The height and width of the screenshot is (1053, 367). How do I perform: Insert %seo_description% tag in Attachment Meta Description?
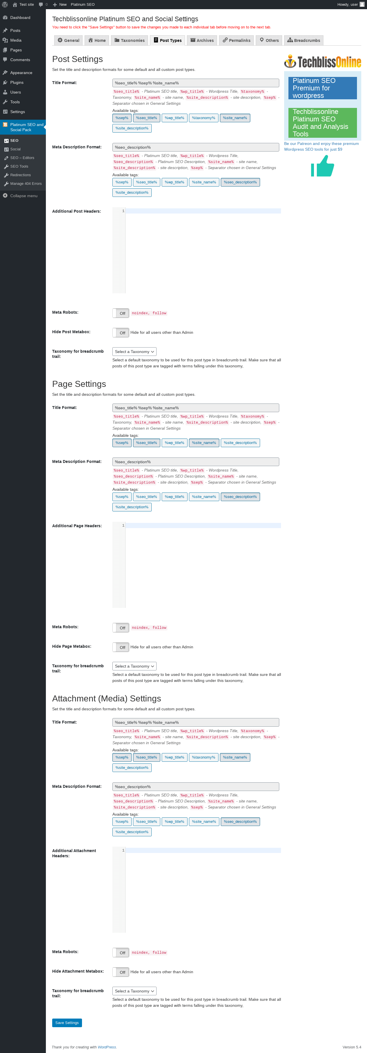pos(240,822)
